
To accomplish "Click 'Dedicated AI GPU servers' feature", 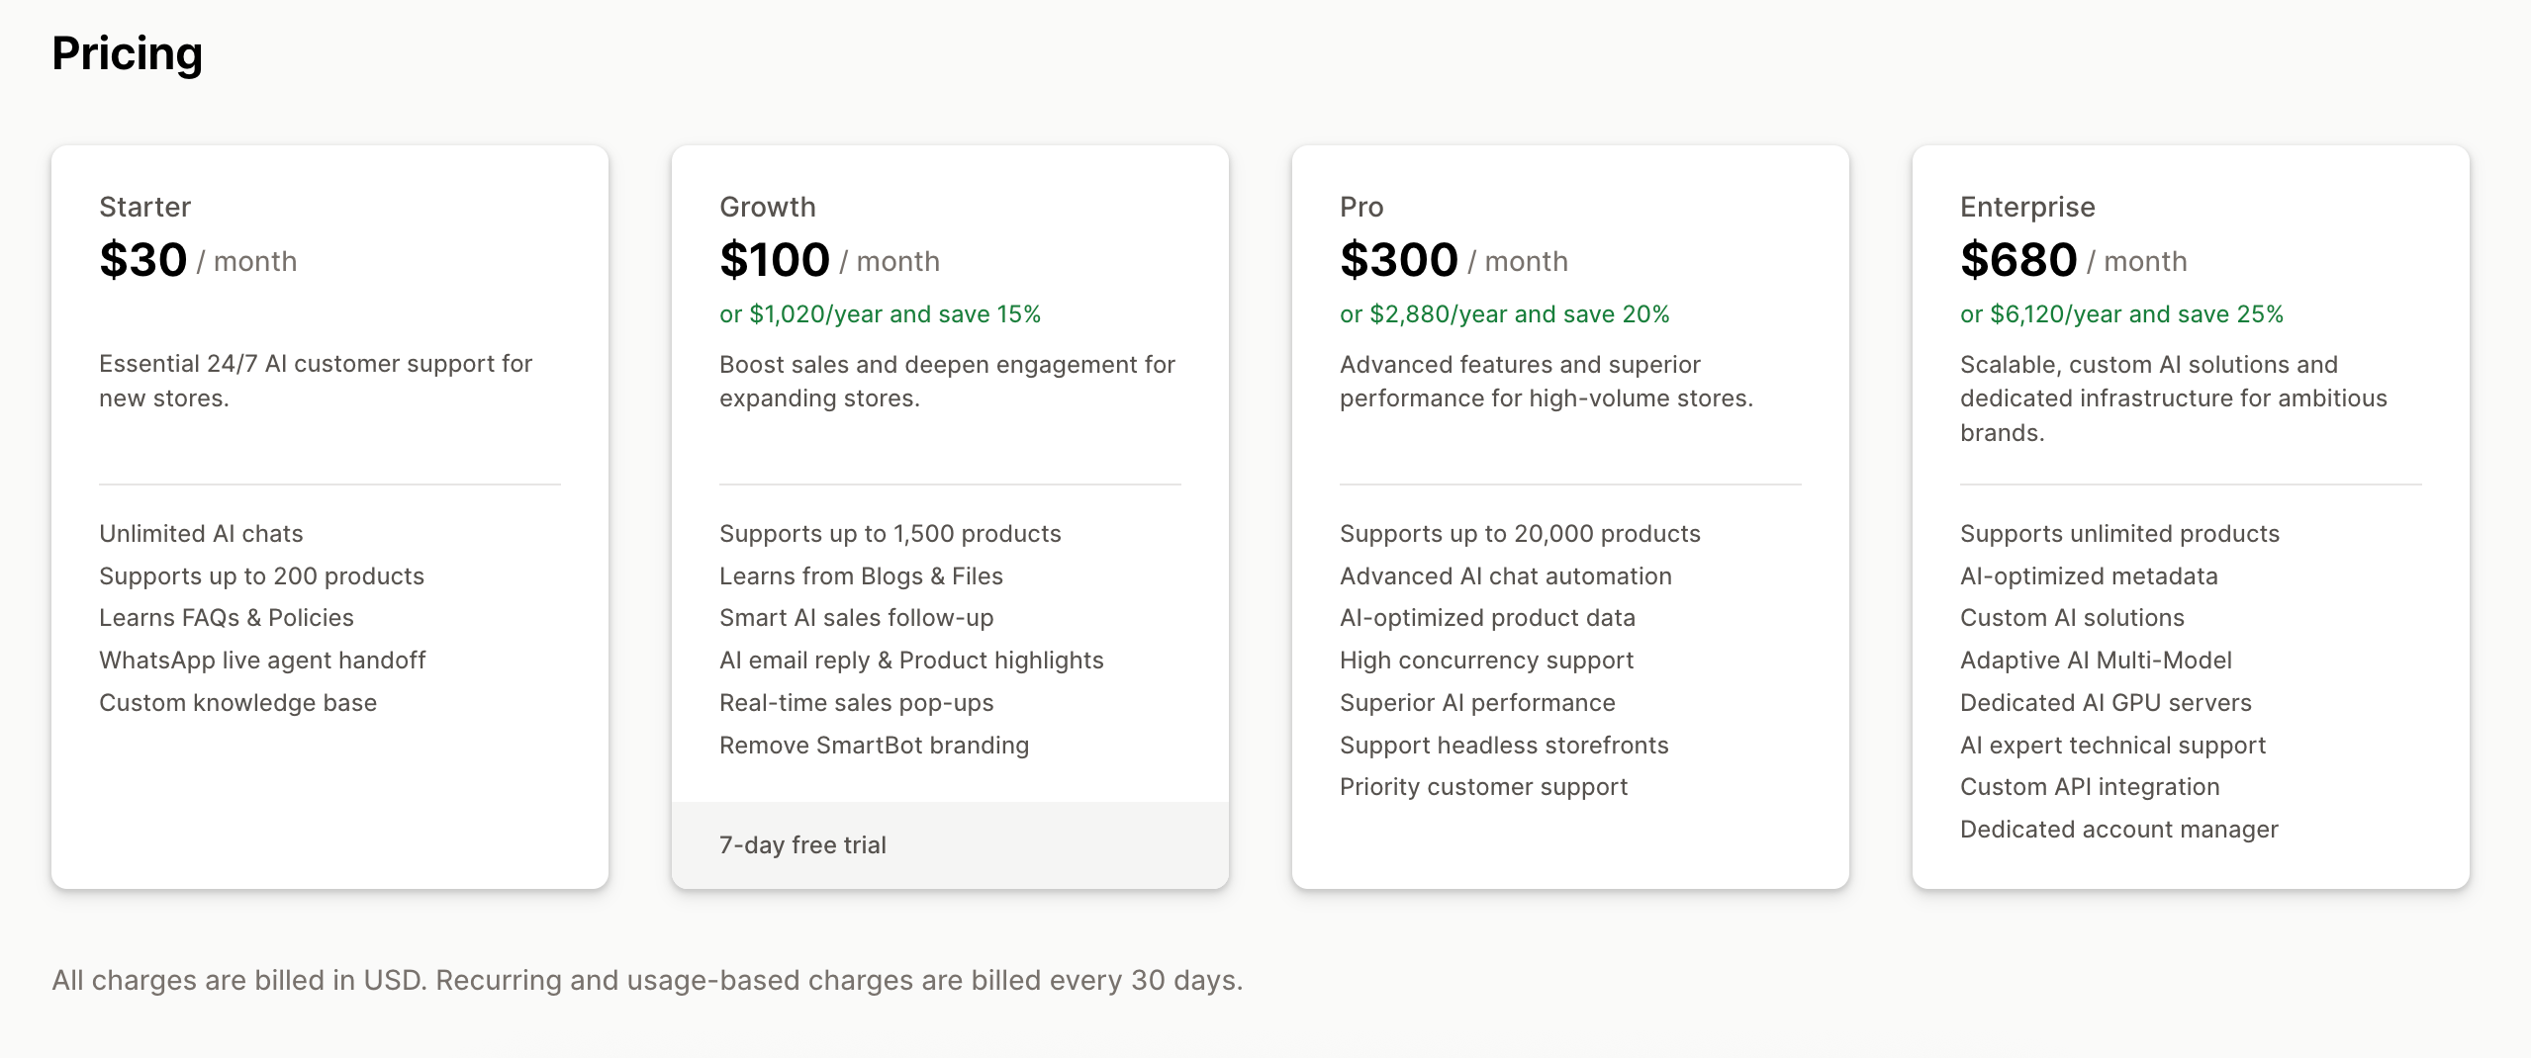I will click(x=2105, y=703).
